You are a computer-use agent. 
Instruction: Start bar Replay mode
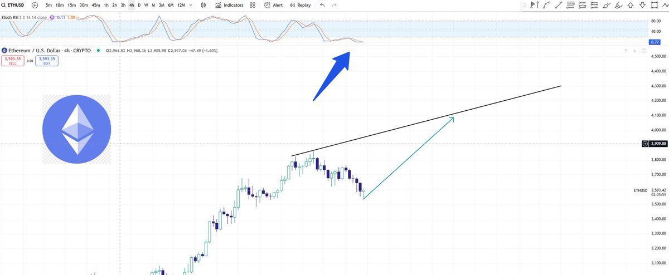pyautogui.click(x=300, y=5)
